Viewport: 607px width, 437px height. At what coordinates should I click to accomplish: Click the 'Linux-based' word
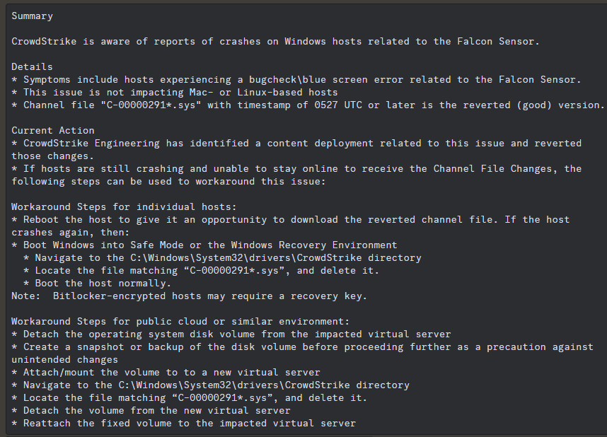[270, 93]
